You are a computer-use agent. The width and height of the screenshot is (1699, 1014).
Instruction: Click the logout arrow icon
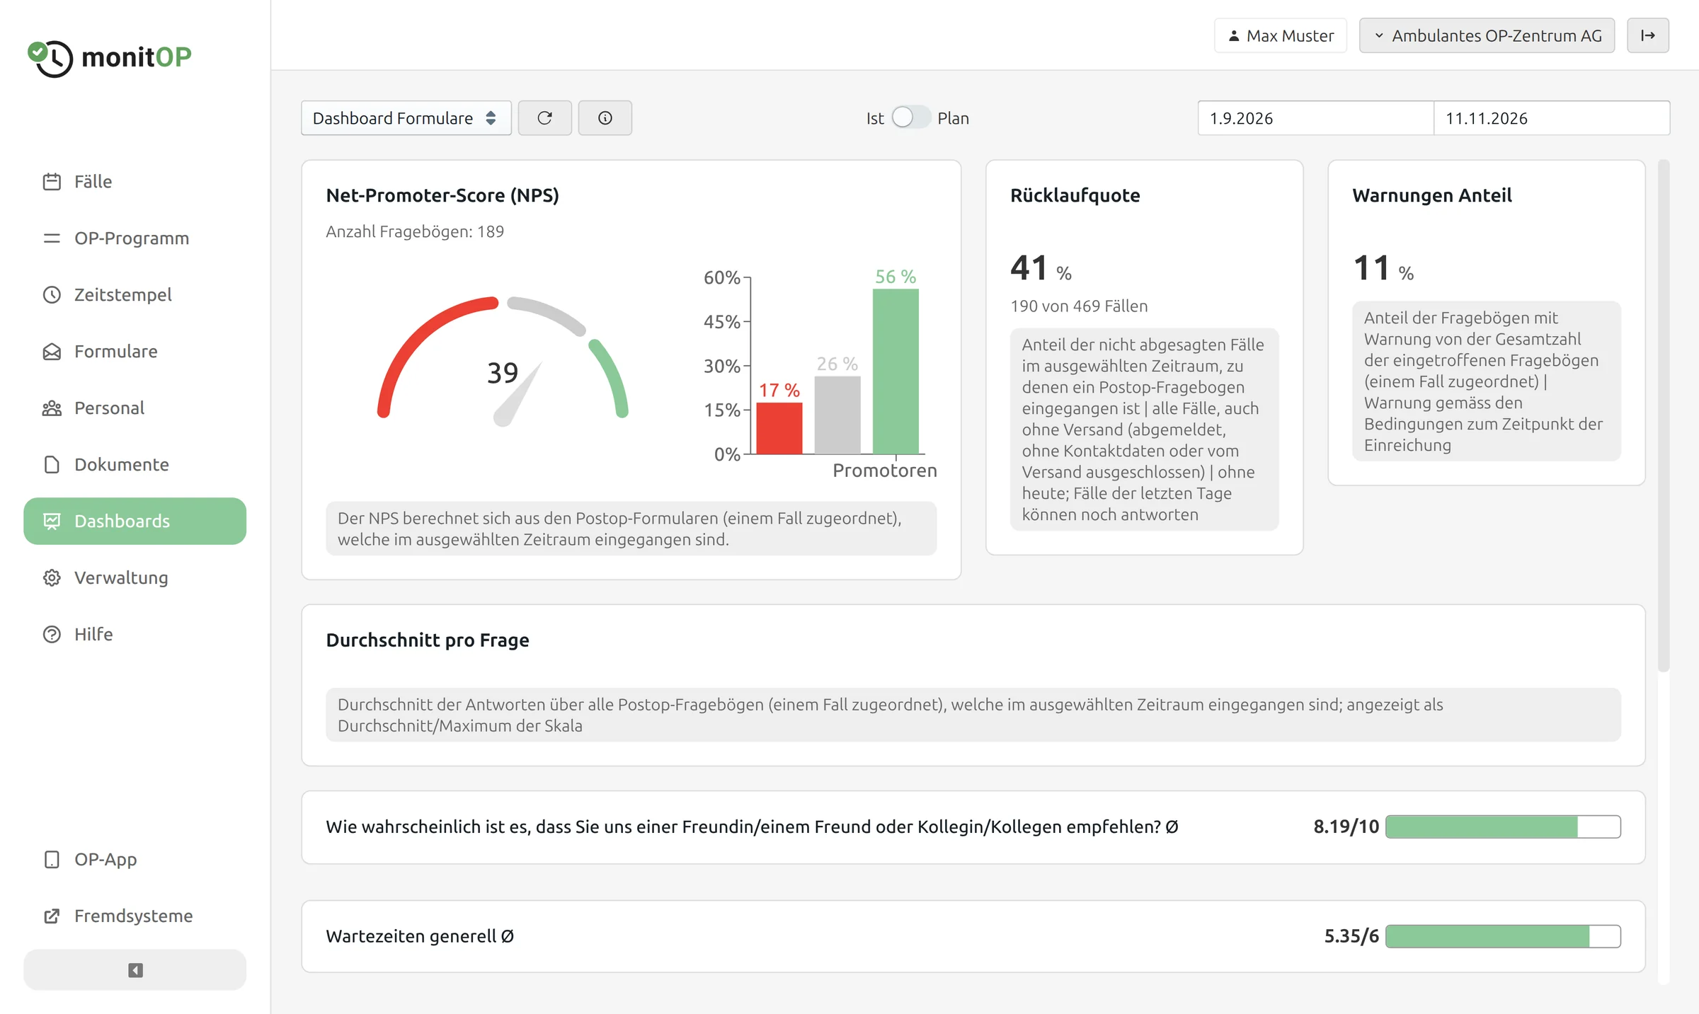pyautogui.click(x=1648, y=35)
